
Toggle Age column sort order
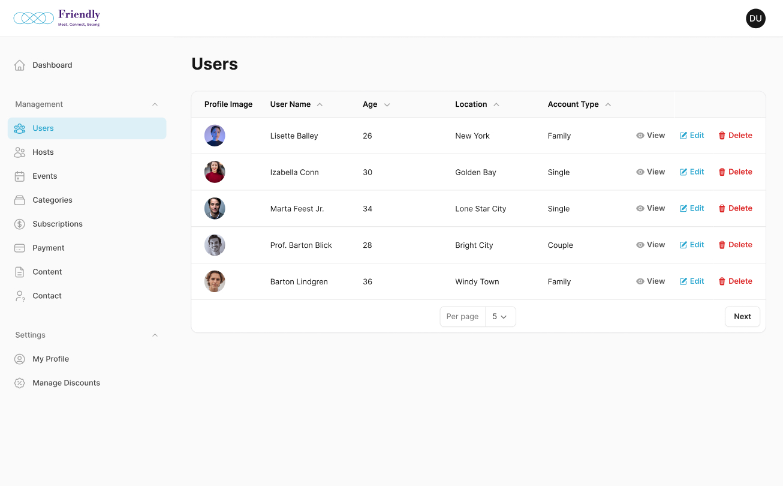tap(387, 104)
